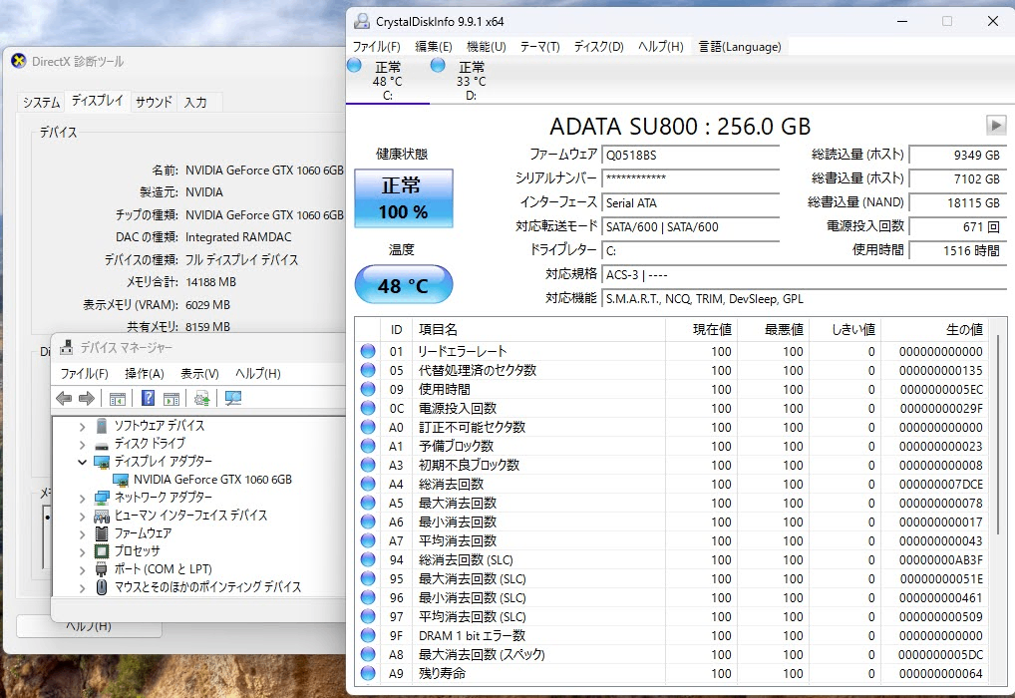
Task: Select drive C: 48 °C disk tab
Action: pyautogui.click(x=388, y=81)
